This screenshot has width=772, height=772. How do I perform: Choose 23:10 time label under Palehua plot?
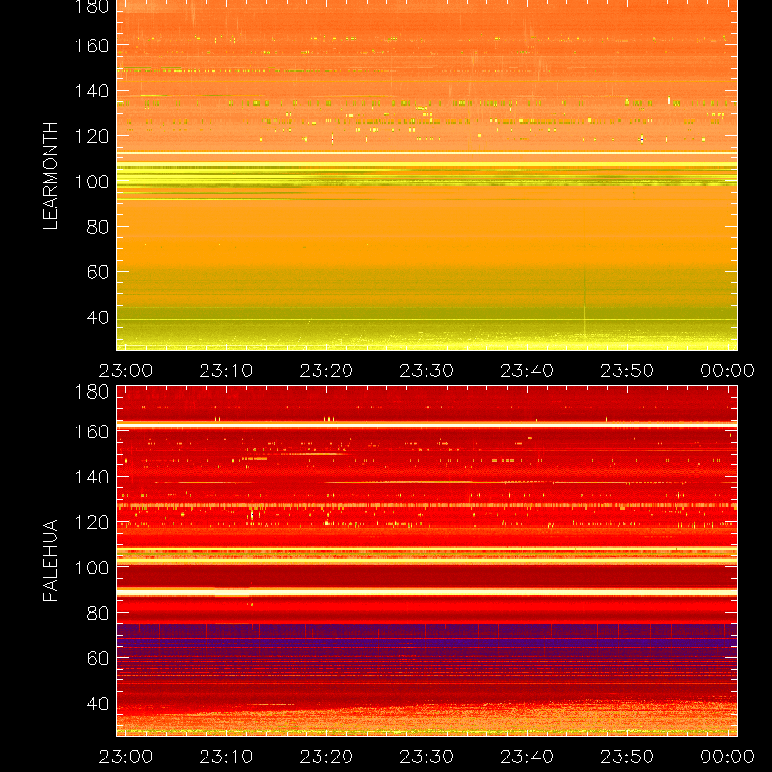click(226, 757)
